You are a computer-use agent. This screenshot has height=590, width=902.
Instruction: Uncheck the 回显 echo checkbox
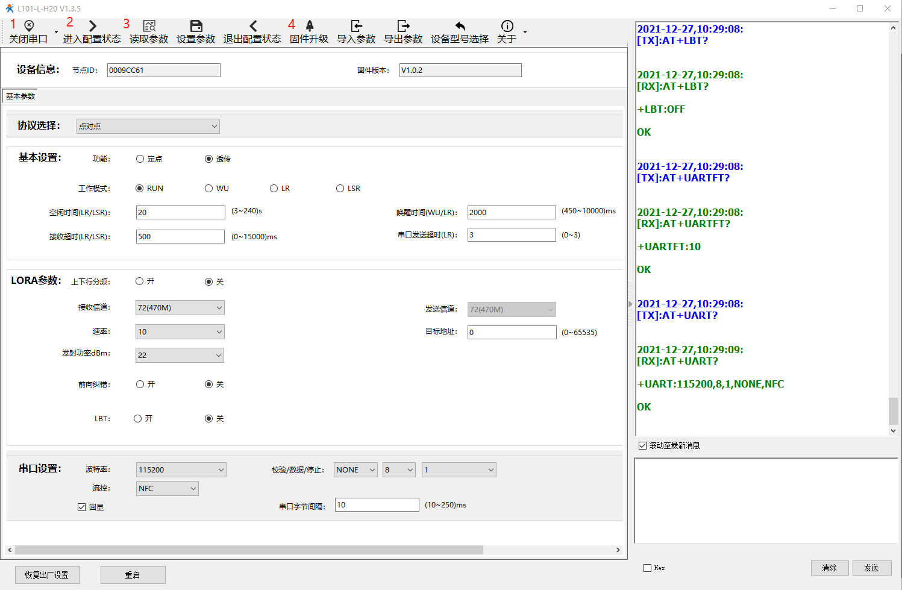pos(82,507)
